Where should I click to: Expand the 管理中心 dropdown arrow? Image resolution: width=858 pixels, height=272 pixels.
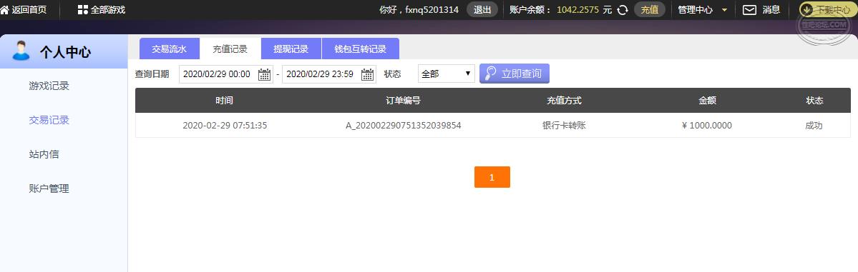724,10
